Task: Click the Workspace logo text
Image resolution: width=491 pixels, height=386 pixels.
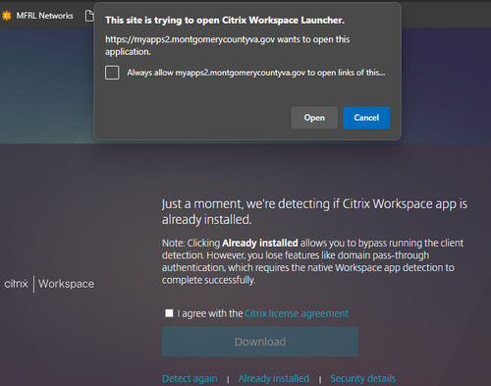Action: click(66, 284)
